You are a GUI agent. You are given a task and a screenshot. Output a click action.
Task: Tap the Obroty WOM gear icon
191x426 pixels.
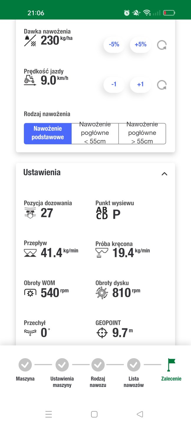pyautogui.click(x=30, y=293)
